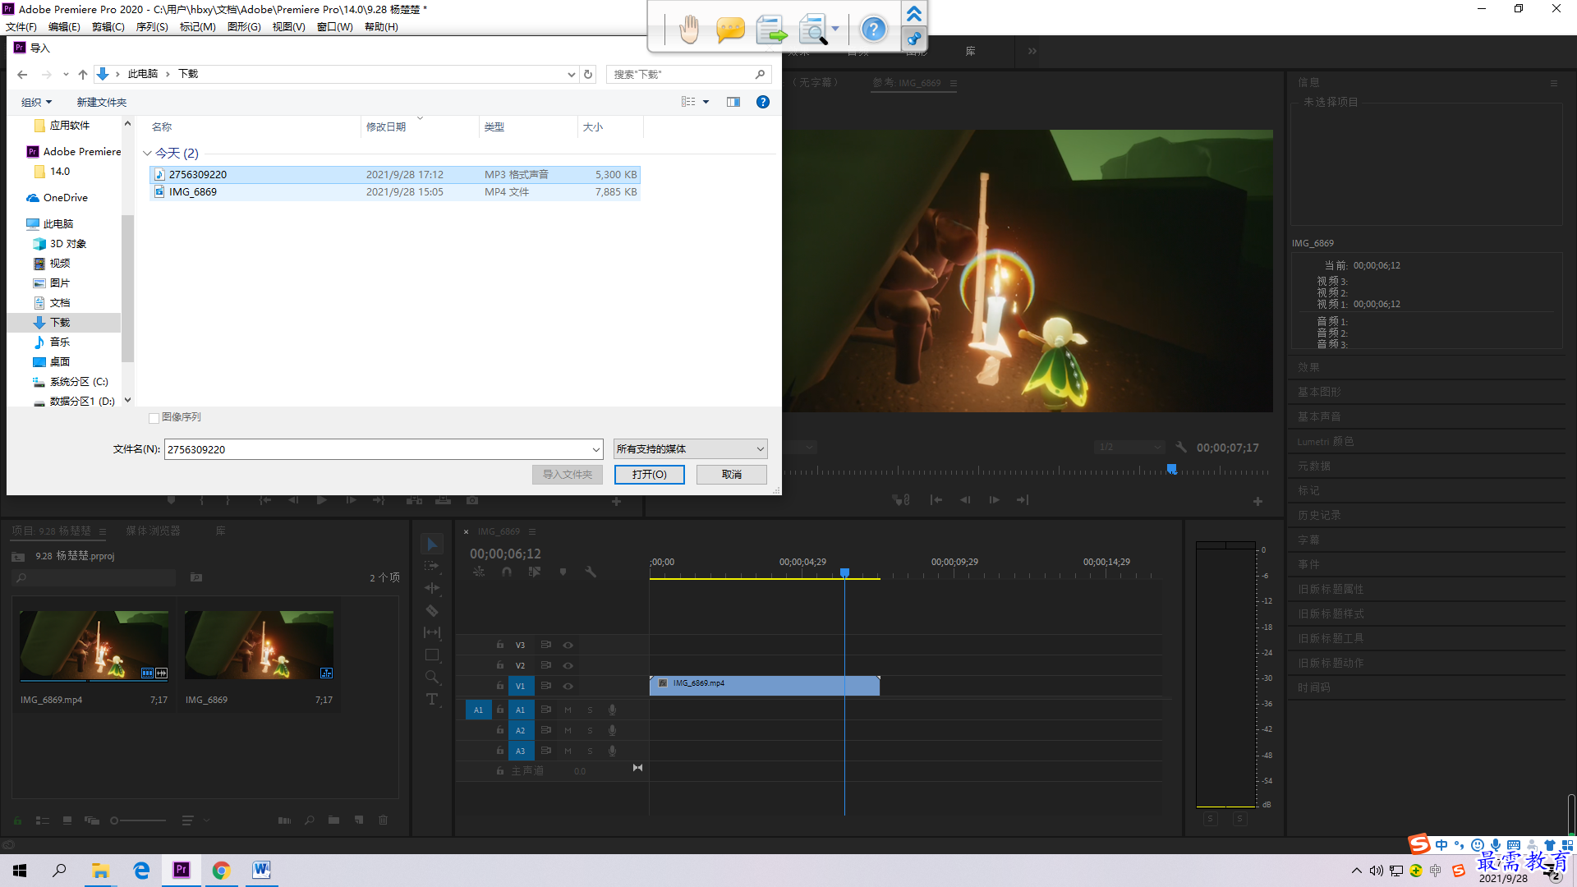Open File Explorer from the taskbar
The image size is (1577, 887).
coord(100,870)
